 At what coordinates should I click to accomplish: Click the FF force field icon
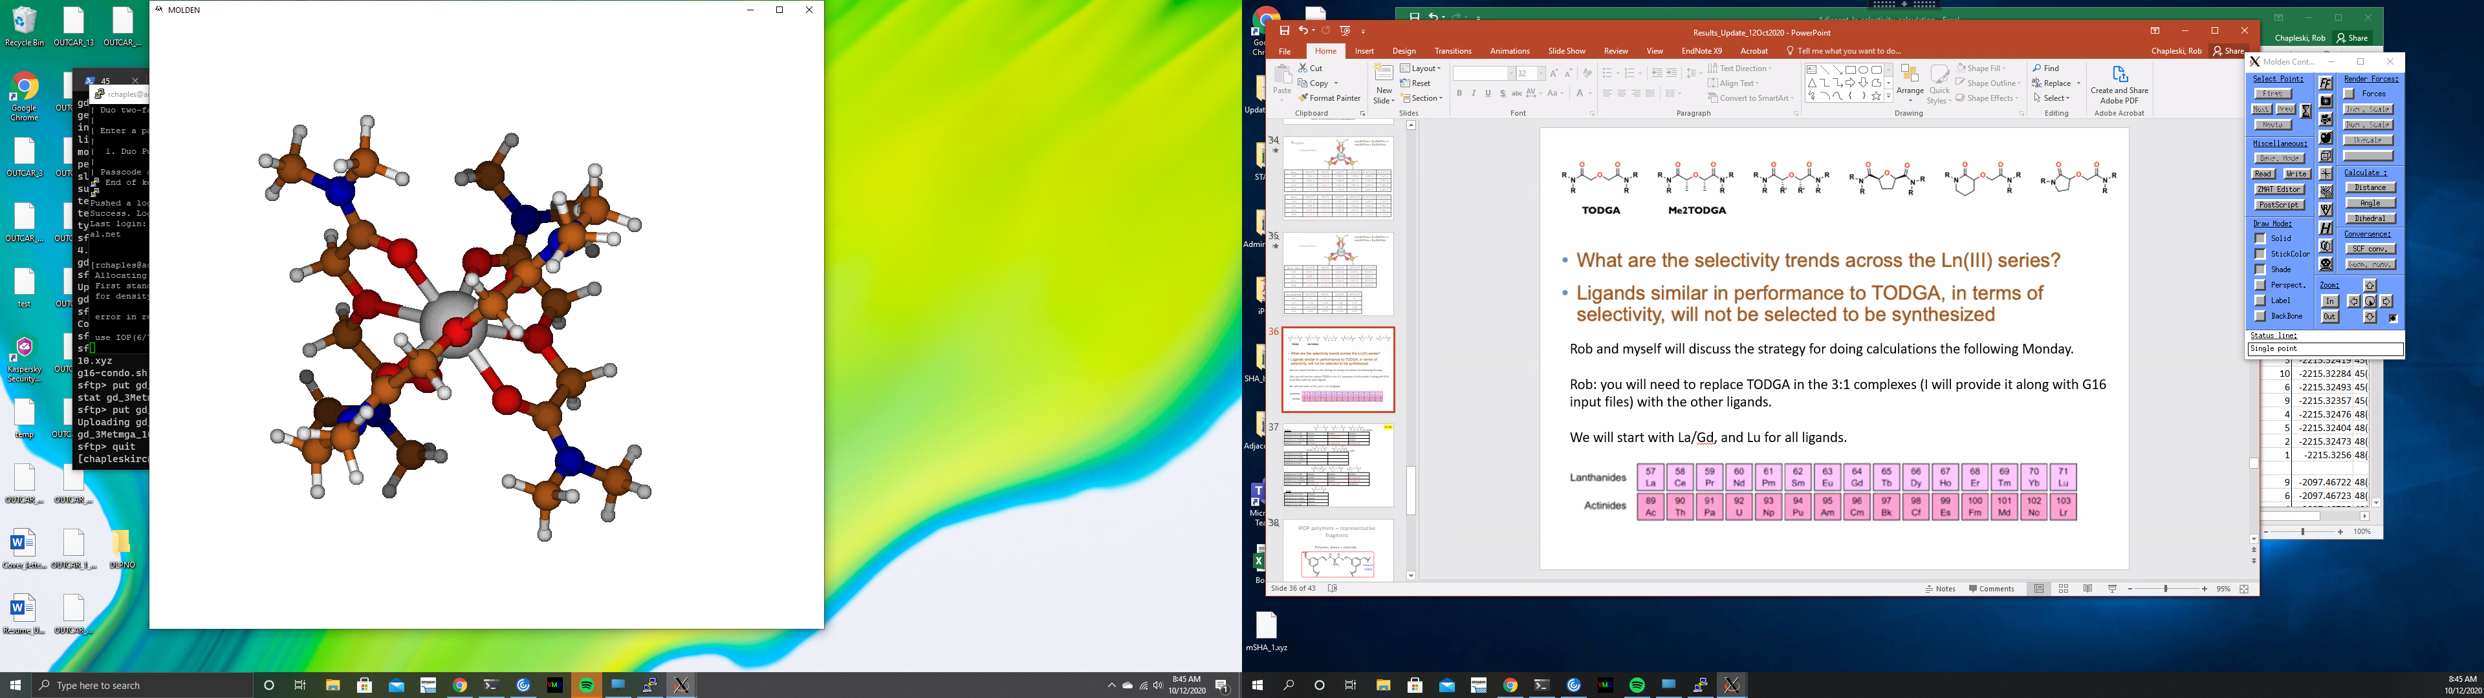2326,83
